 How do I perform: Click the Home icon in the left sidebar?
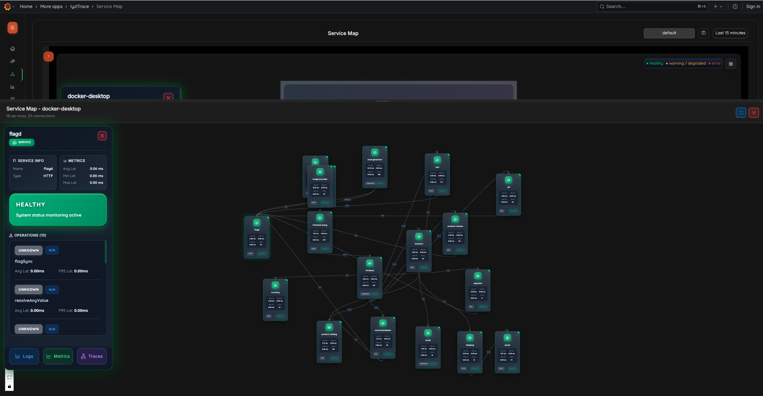coord(12,48)
